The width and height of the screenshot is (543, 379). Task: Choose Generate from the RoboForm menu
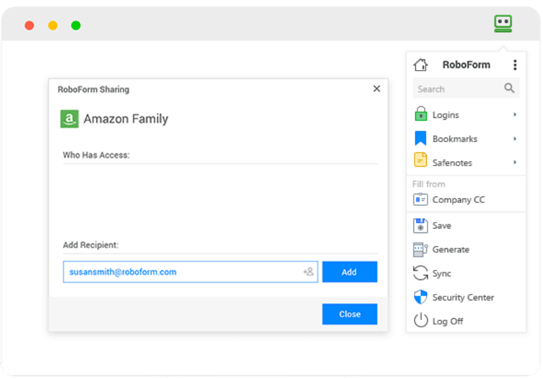click(x=451, y=249)
